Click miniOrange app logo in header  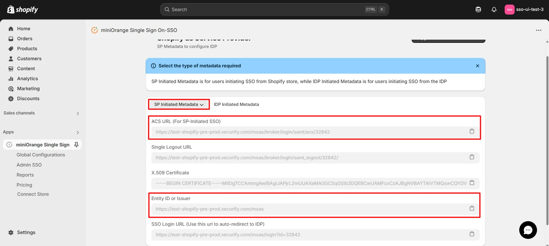coord(94,30)
